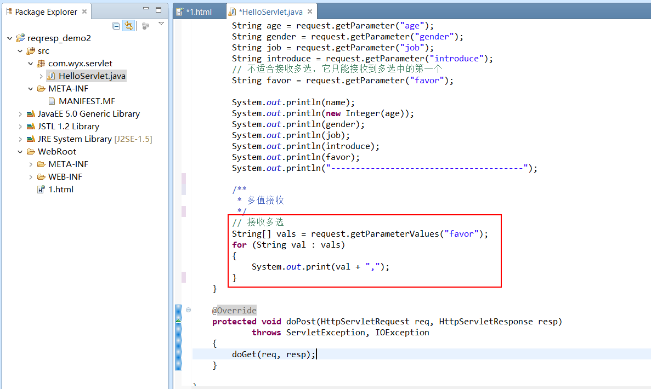Image resolution: width=651 pixels, height=389 pixels.
Task: Click Collapse All icon in Package Explorer
Action: (116, 26)
